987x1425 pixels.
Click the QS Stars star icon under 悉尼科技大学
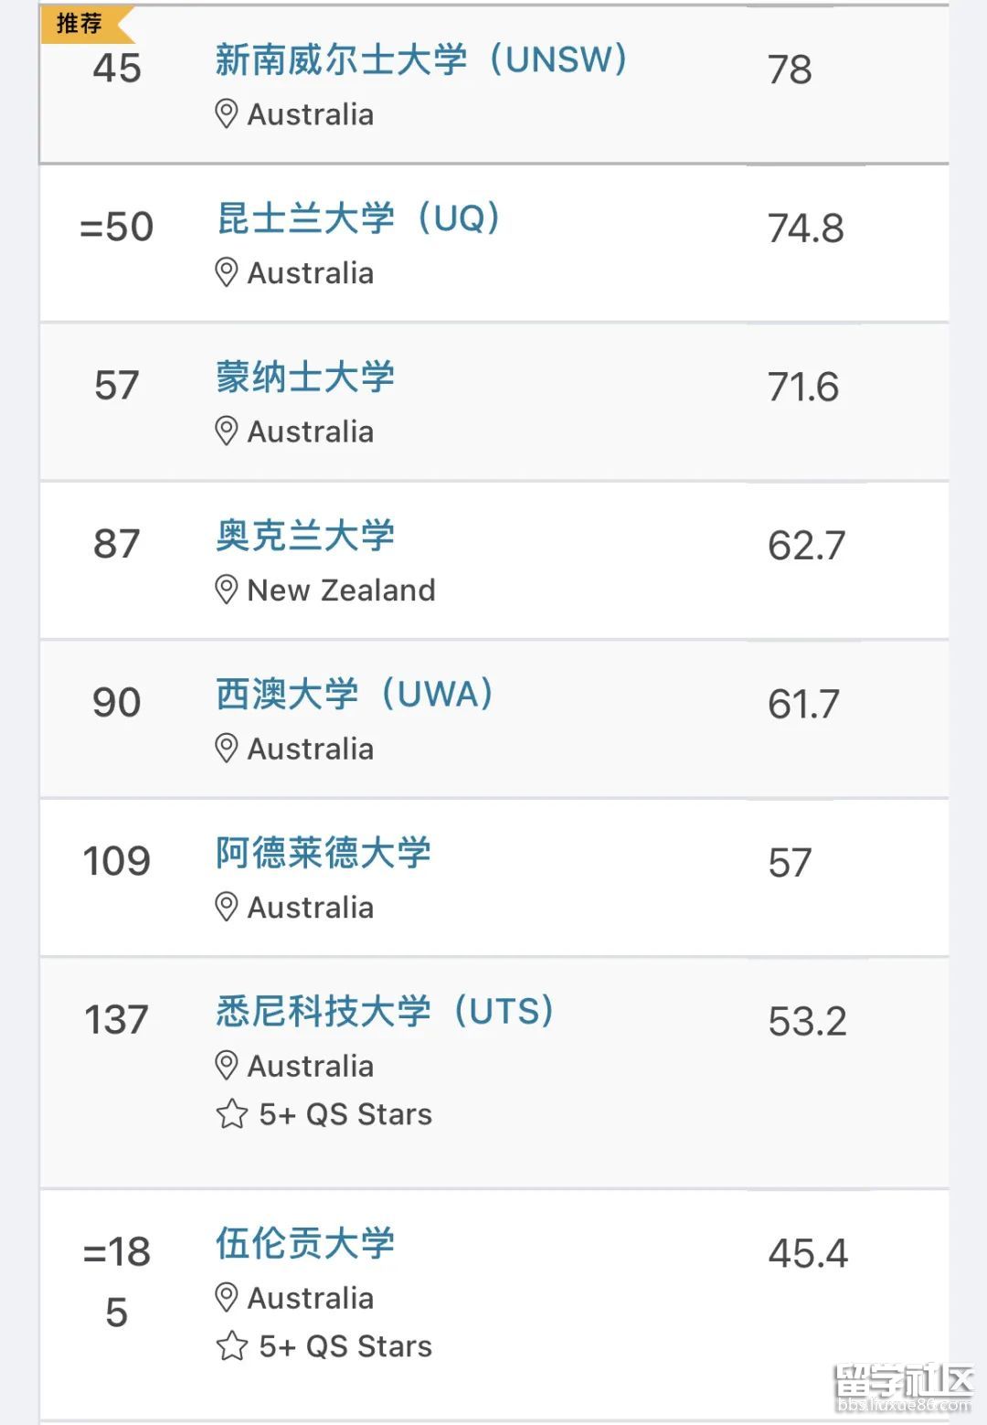(232, 1114)
